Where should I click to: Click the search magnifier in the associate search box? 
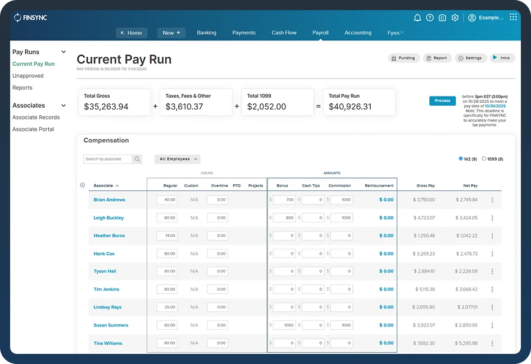[x=137, y=159]
